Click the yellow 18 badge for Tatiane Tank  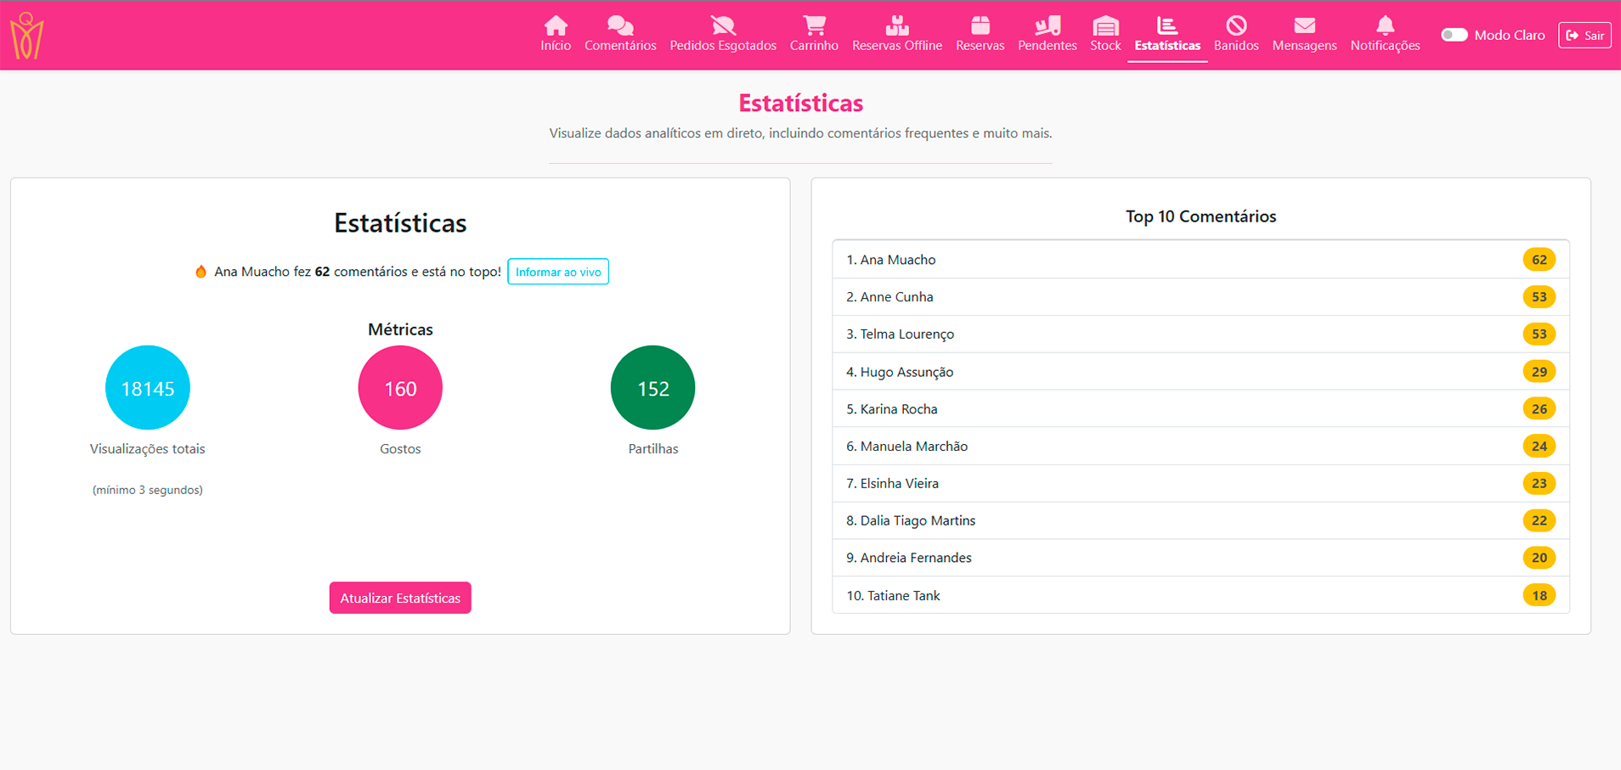pyautogui.click(x=1539, y=595)
